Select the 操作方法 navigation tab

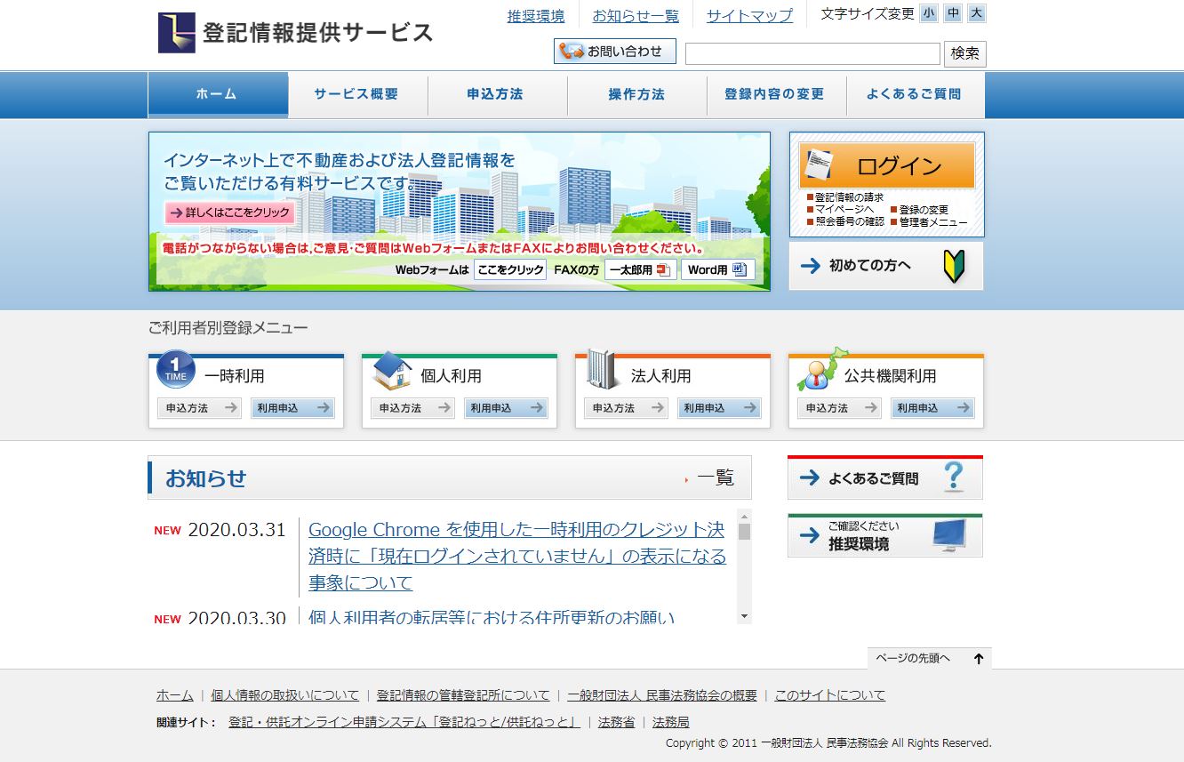pyautogui.click(x=636, y=94)
